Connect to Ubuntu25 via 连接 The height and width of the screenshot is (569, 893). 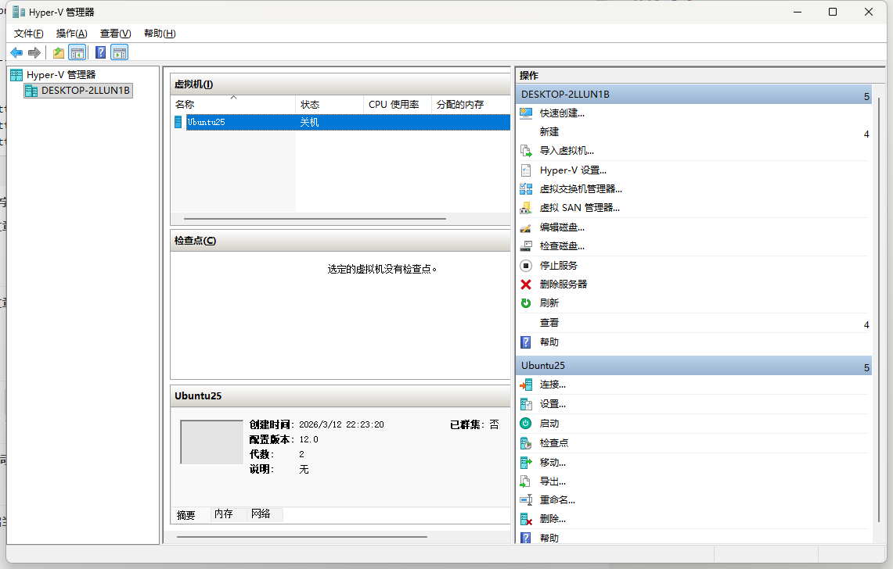pyautogui.click(x=553, y=385)
